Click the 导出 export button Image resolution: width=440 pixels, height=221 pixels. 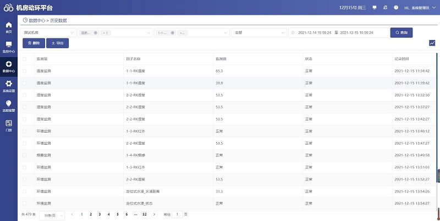point(58,43)
